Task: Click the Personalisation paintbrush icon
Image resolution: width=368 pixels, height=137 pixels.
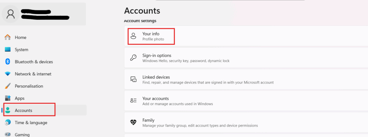Action: pyautogui.click(x=8, y=86)
